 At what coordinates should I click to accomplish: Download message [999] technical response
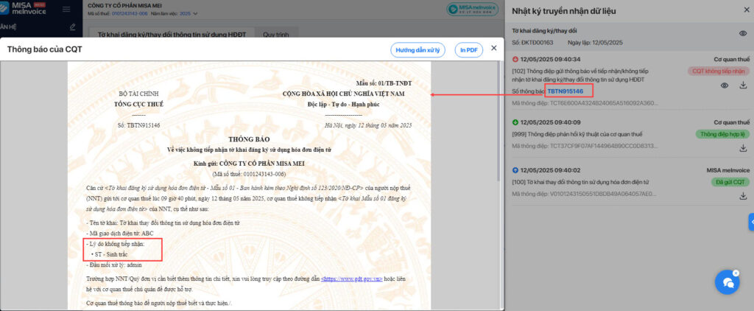coord(743,148)
